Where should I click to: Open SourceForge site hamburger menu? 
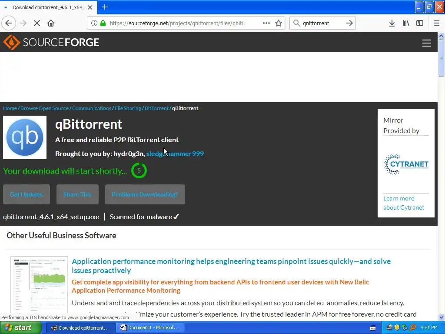[427, 43]
